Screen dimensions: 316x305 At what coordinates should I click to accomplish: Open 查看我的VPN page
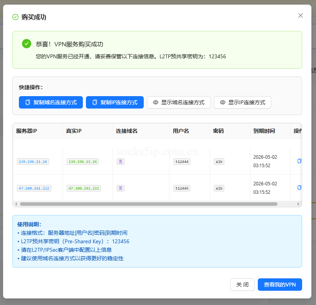(x=280, y=285)
